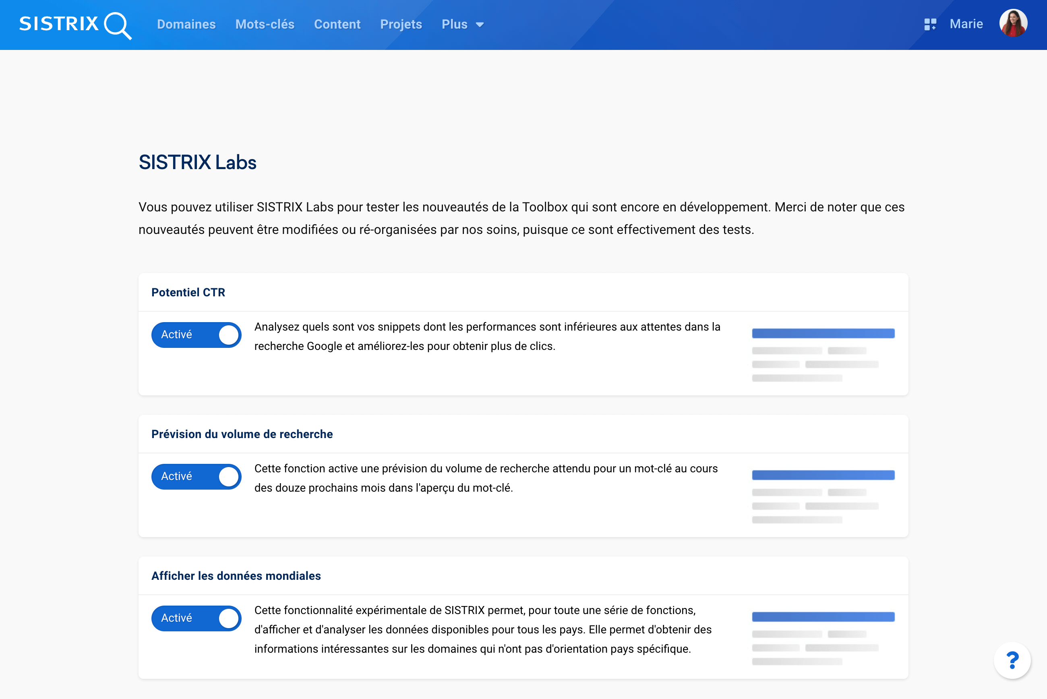Click the 'Cette fonction active une prévision' description
Screen dimensions: 1047x699
tap(486, 478)
